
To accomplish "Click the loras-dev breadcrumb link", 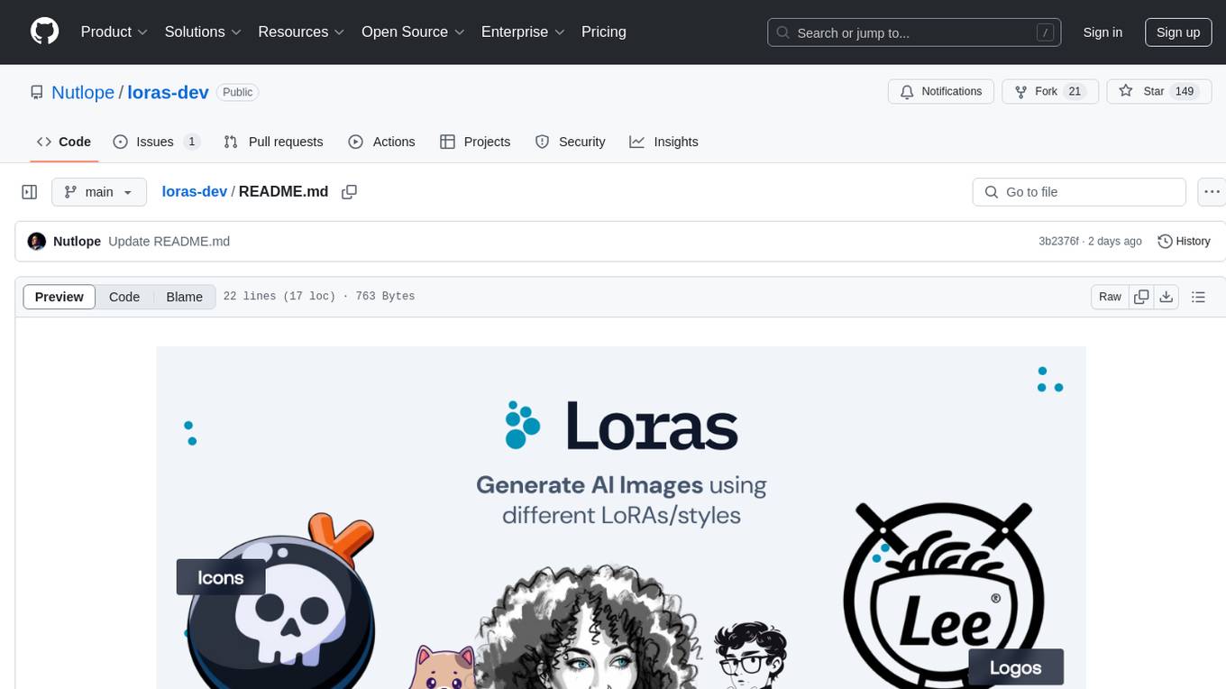I will 195,192.
